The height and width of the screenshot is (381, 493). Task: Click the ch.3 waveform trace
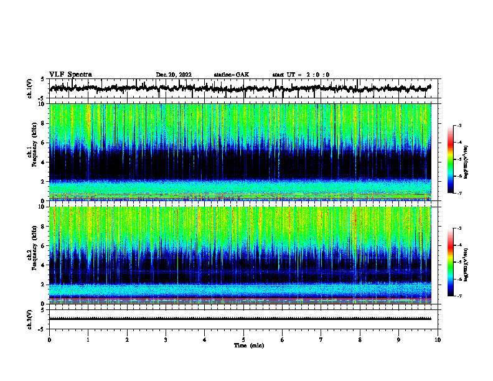(240, 319)
